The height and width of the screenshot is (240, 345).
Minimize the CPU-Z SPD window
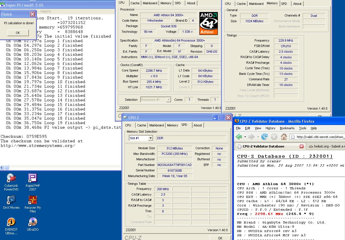215,117
